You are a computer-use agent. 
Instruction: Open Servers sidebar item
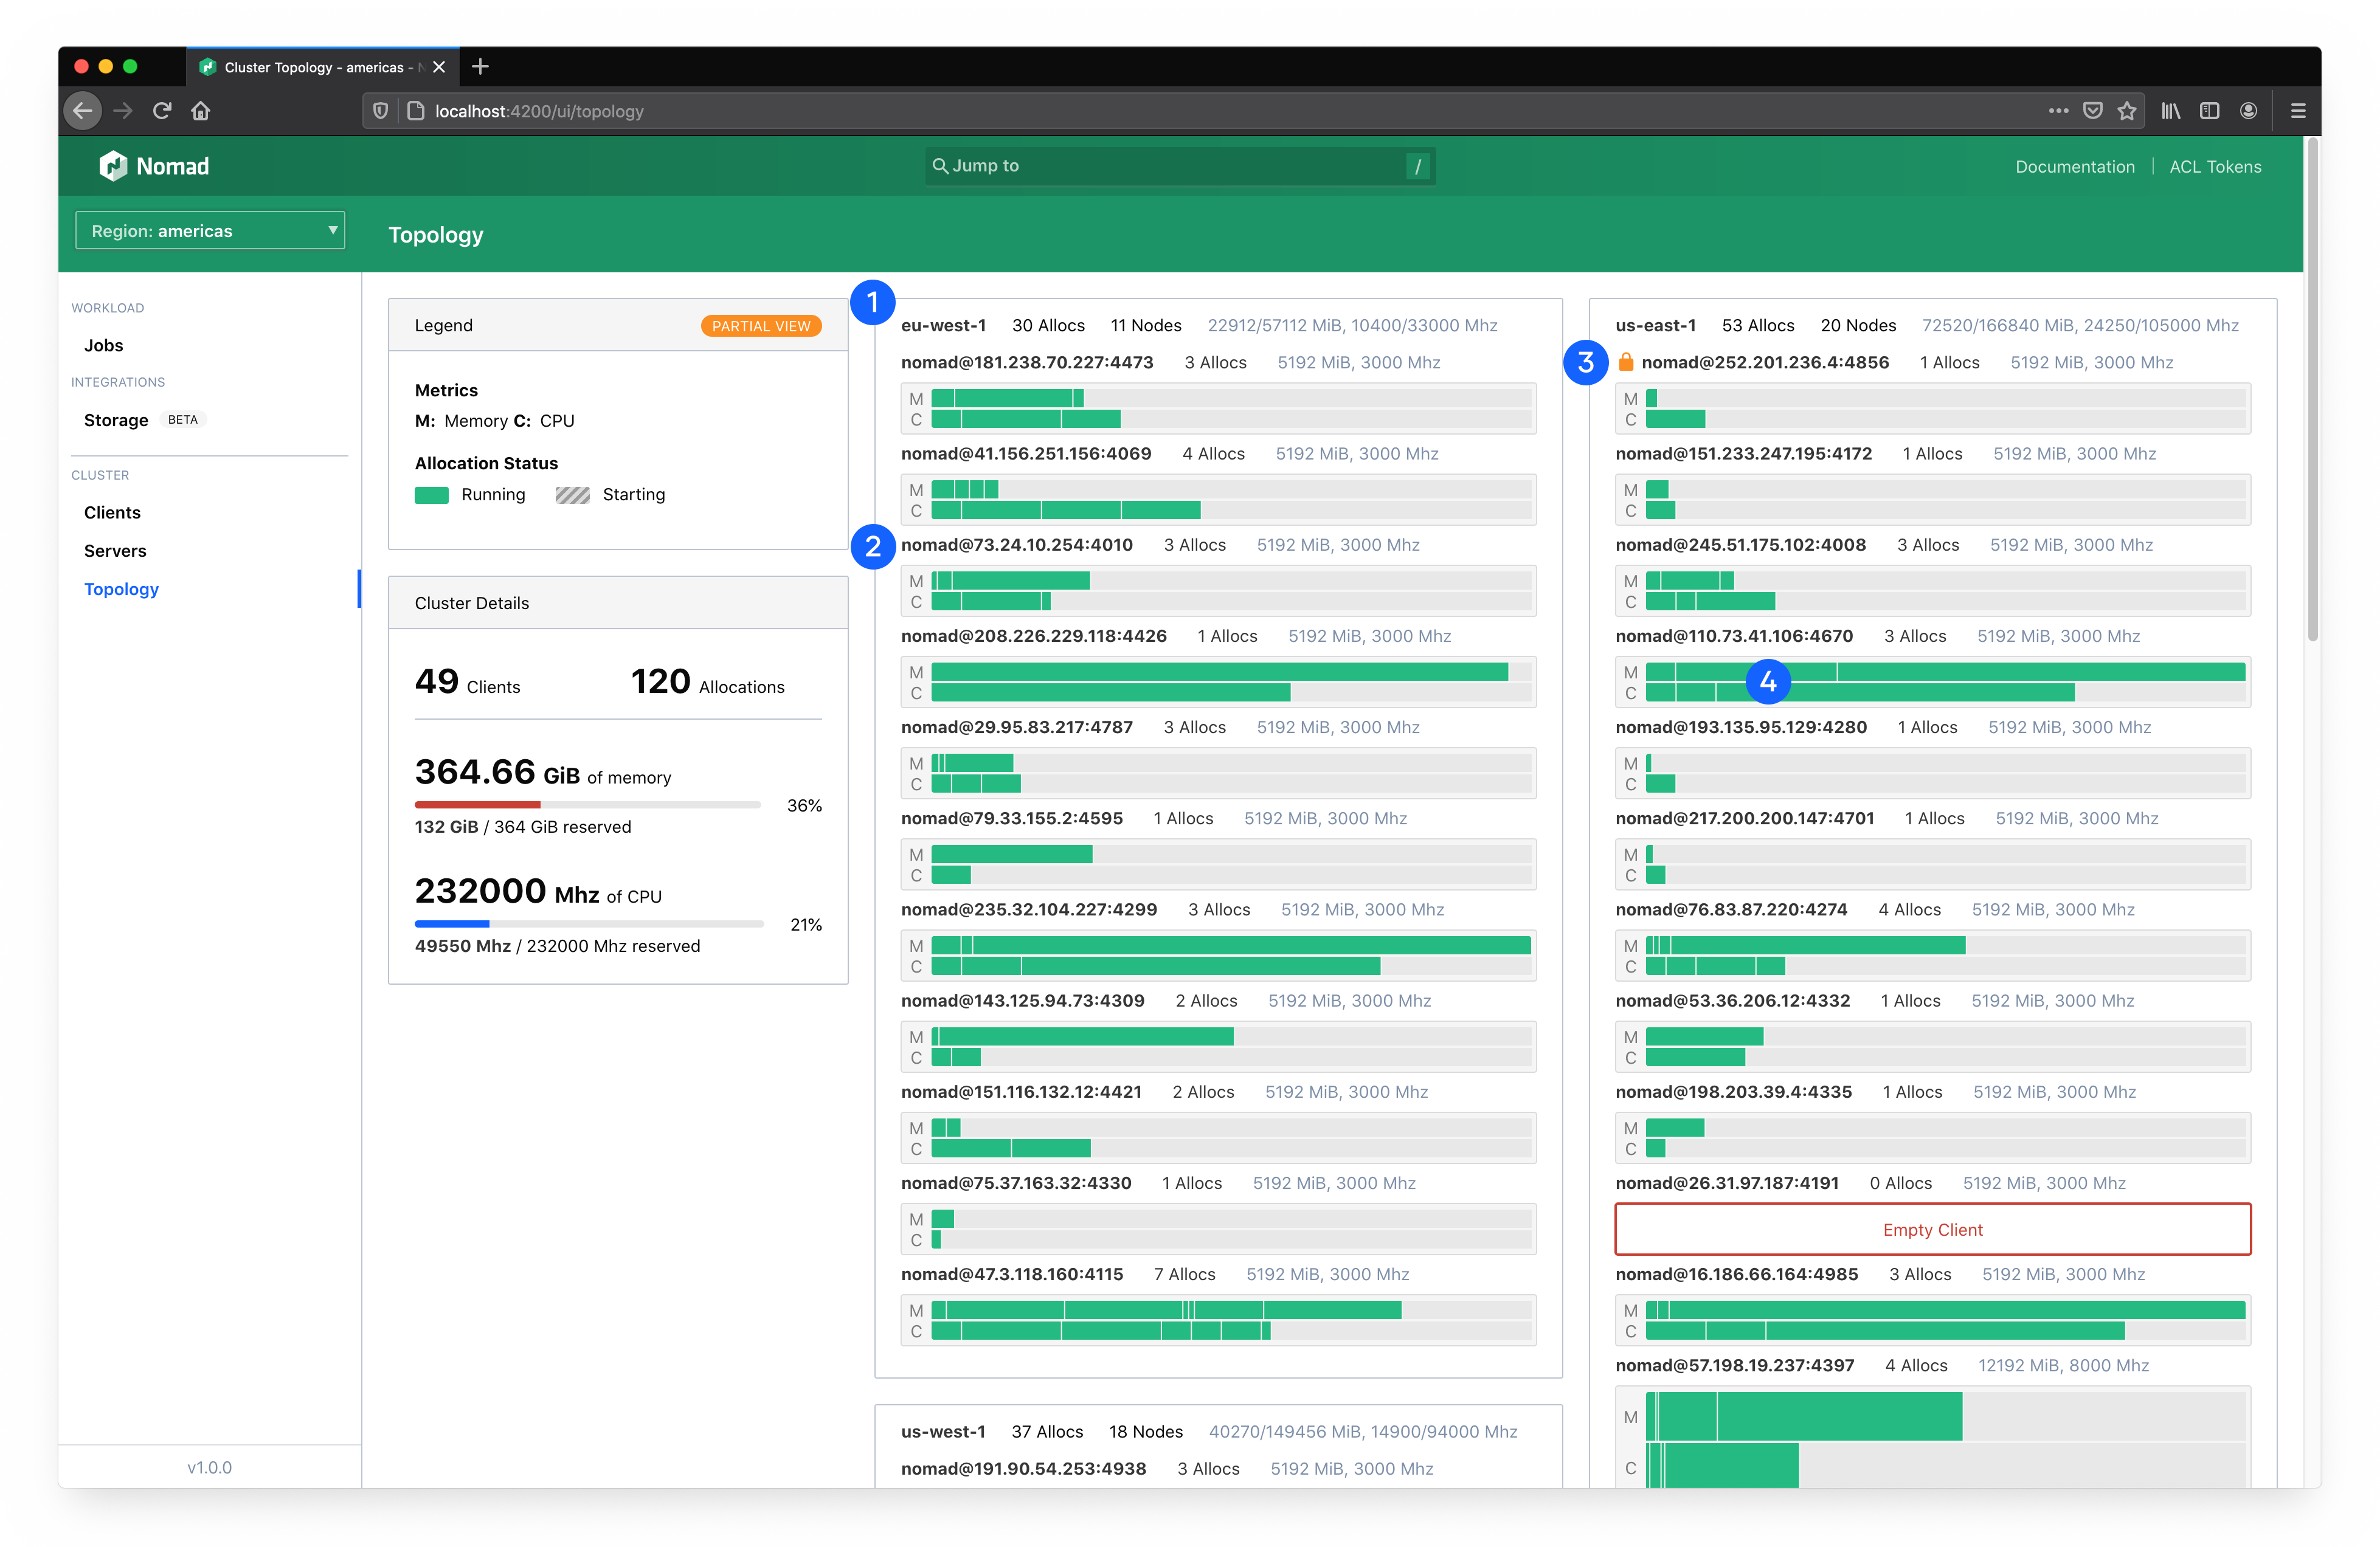tap(115, 551)
